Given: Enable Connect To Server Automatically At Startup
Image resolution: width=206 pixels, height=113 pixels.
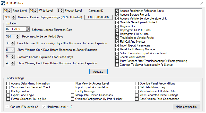Looking at the screenshot, I should tap(117, 65).
